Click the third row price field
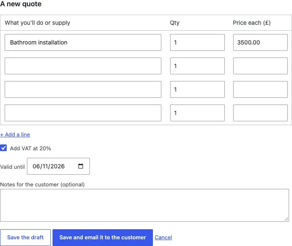The height and width of the screenshot is (246, 292). tap(260, 89)
